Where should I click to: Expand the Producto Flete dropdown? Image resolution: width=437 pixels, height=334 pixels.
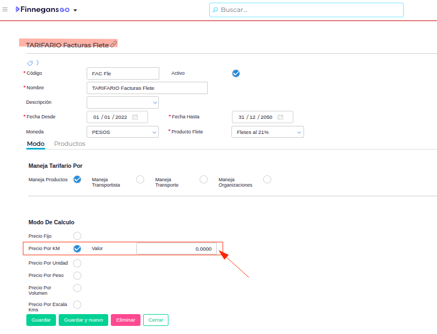267,132
